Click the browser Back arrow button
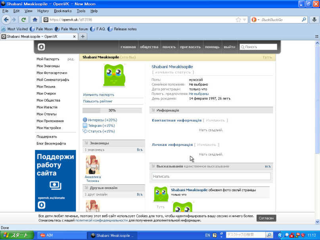Image resolution: width=320 pixels, height=240 pixels. point(6,19)
